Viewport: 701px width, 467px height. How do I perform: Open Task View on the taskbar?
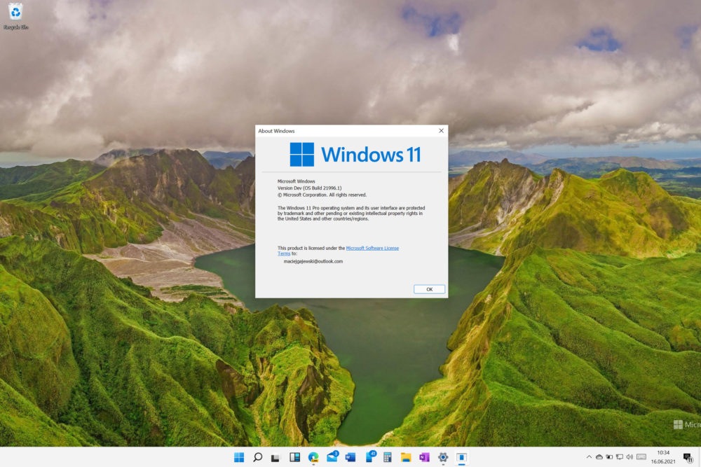point(275,458)
